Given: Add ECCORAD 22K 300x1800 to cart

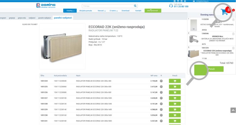Looking at the screenshot, I should (x=175, y=121).
